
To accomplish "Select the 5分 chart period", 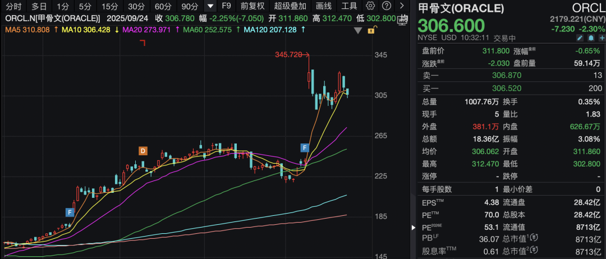I will click(x=85, y=6).
